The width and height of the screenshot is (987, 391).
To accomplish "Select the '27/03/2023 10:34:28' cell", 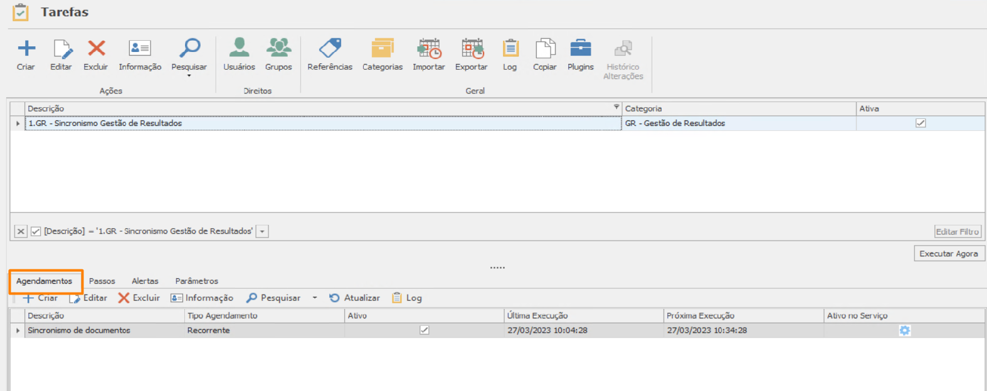I will [x=744, y=330].
